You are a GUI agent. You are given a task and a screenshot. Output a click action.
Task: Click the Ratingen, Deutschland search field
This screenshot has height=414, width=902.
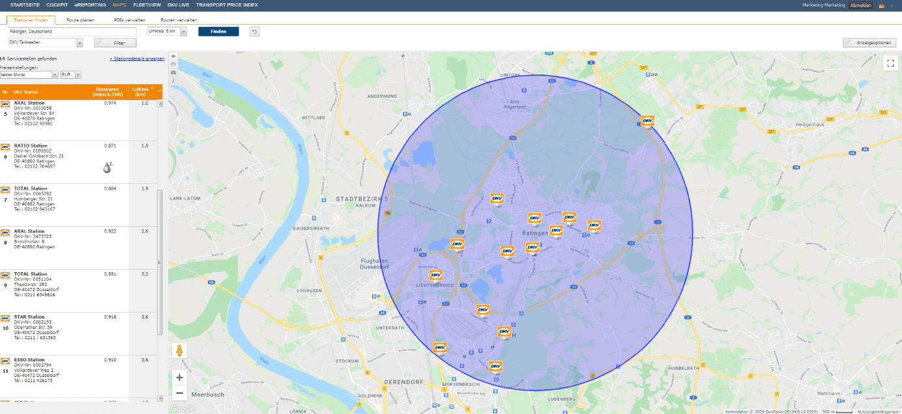pyautogui.click(x=72, y=31)
